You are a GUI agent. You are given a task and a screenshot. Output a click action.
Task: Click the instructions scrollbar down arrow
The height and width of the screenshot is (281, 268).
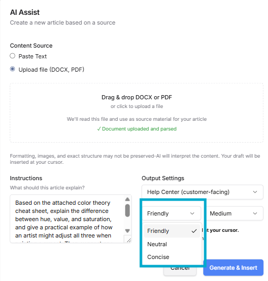tap(127, 231)
